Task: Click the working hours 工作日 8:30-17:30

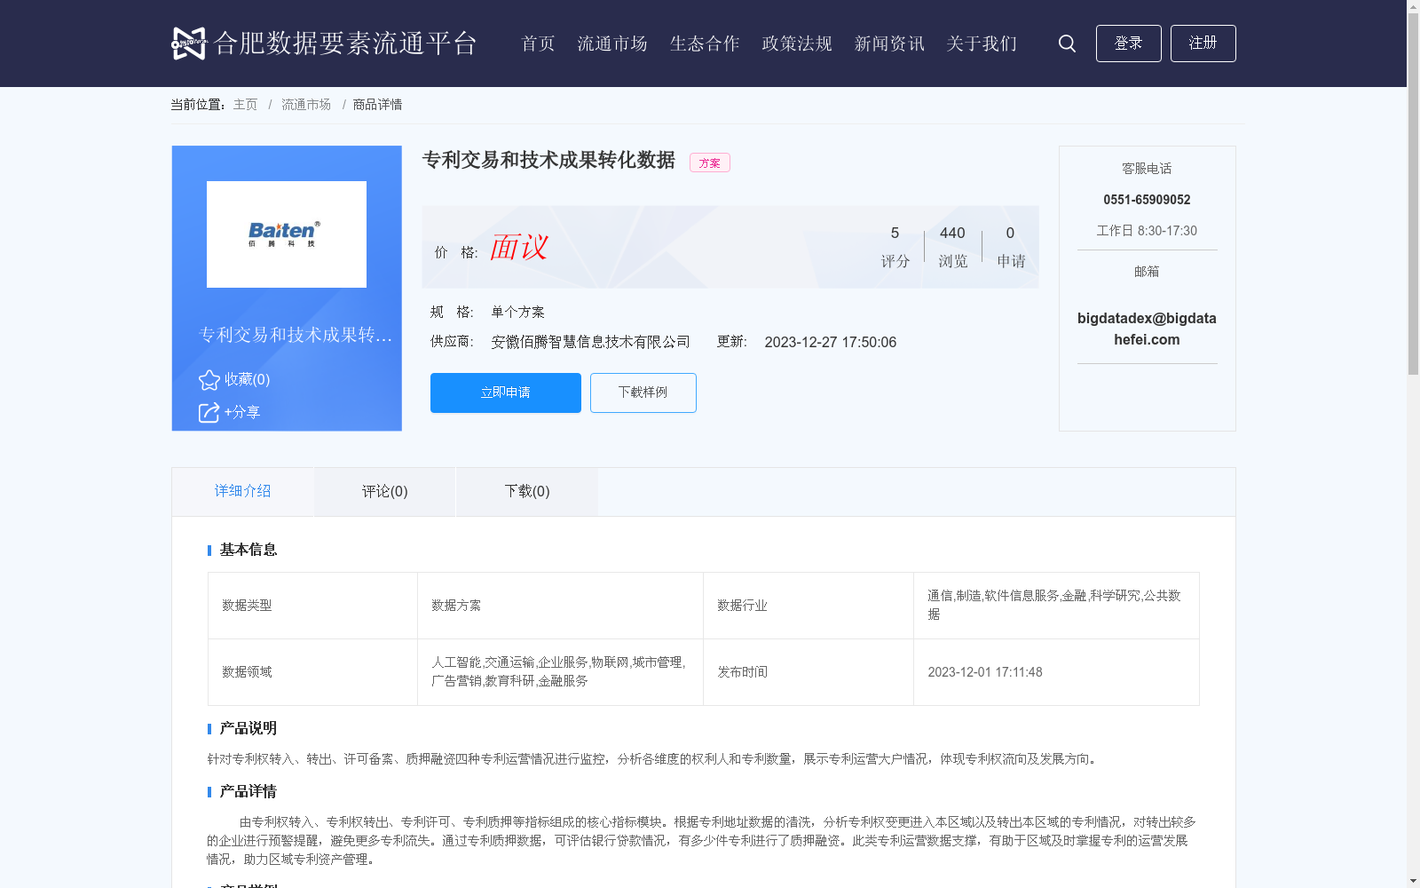Action: coord(1147,231)
